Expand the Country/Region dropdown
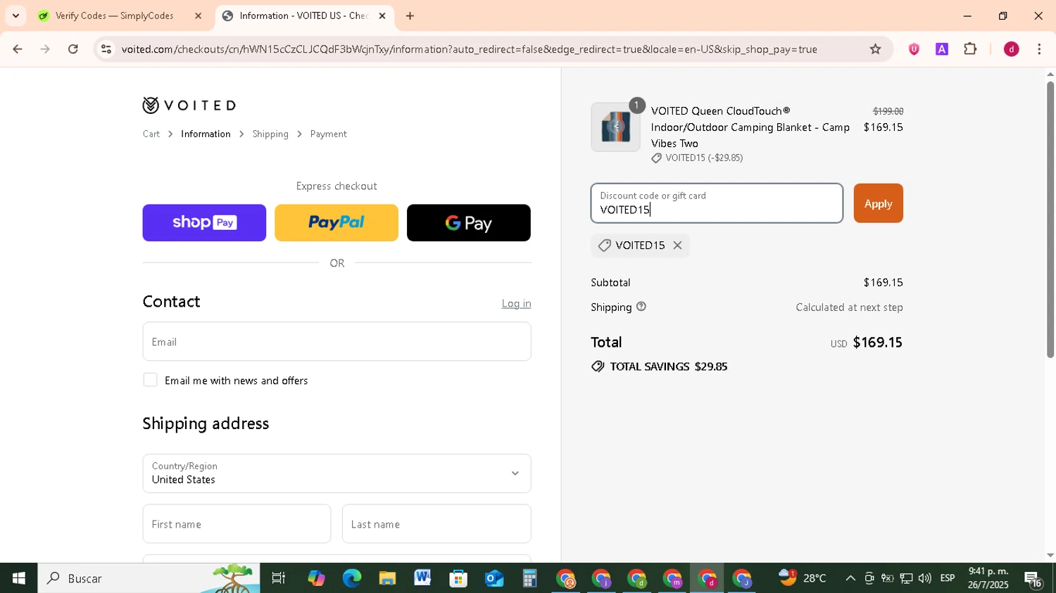 click(x=337, y=473)
